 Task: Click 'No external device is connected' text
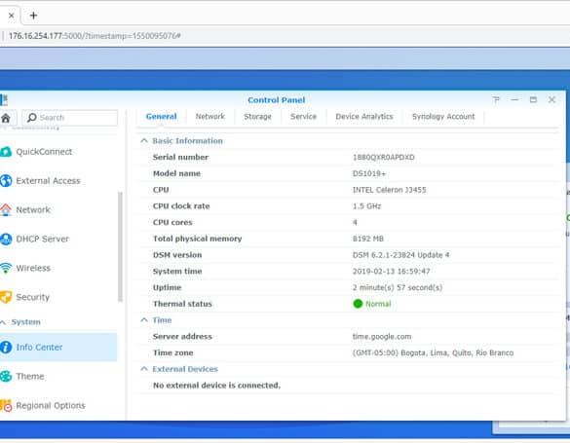point(216,386)
